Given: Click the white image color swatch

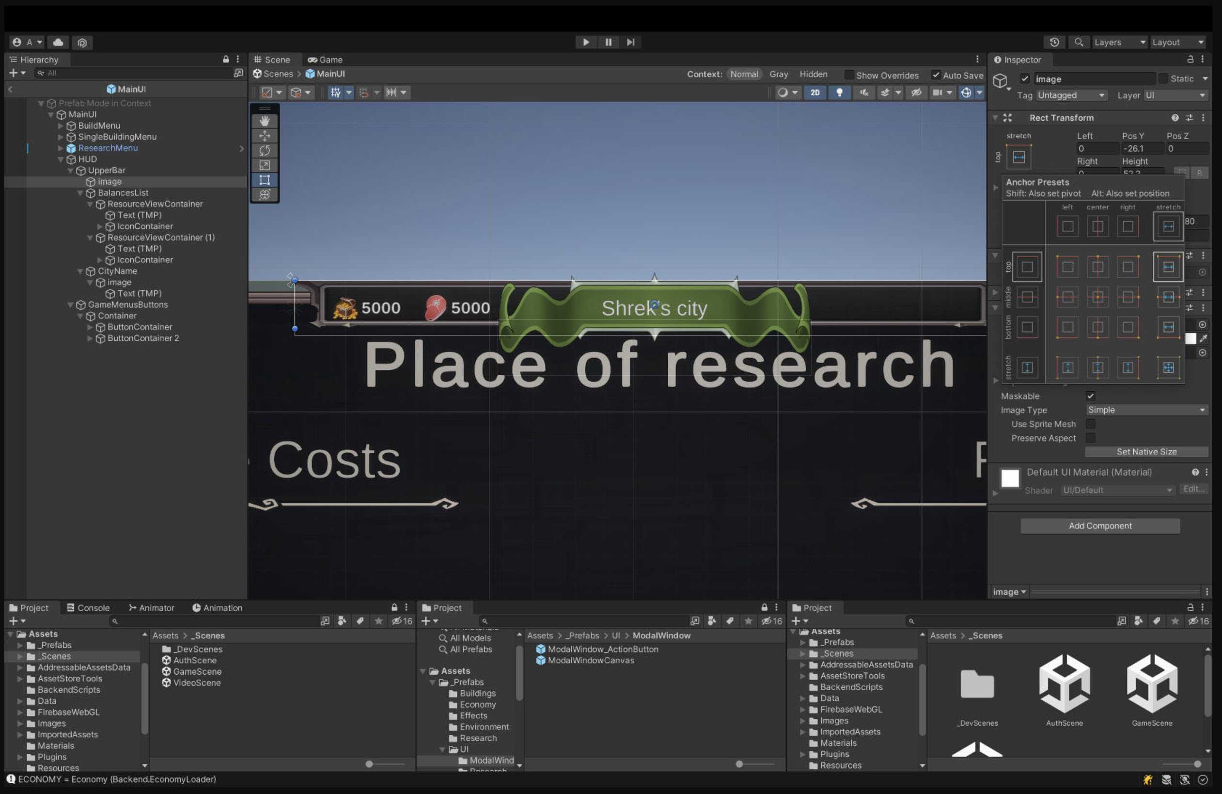Looking at the screenshot, I should pyautogui.click(x=1190, y=338).
